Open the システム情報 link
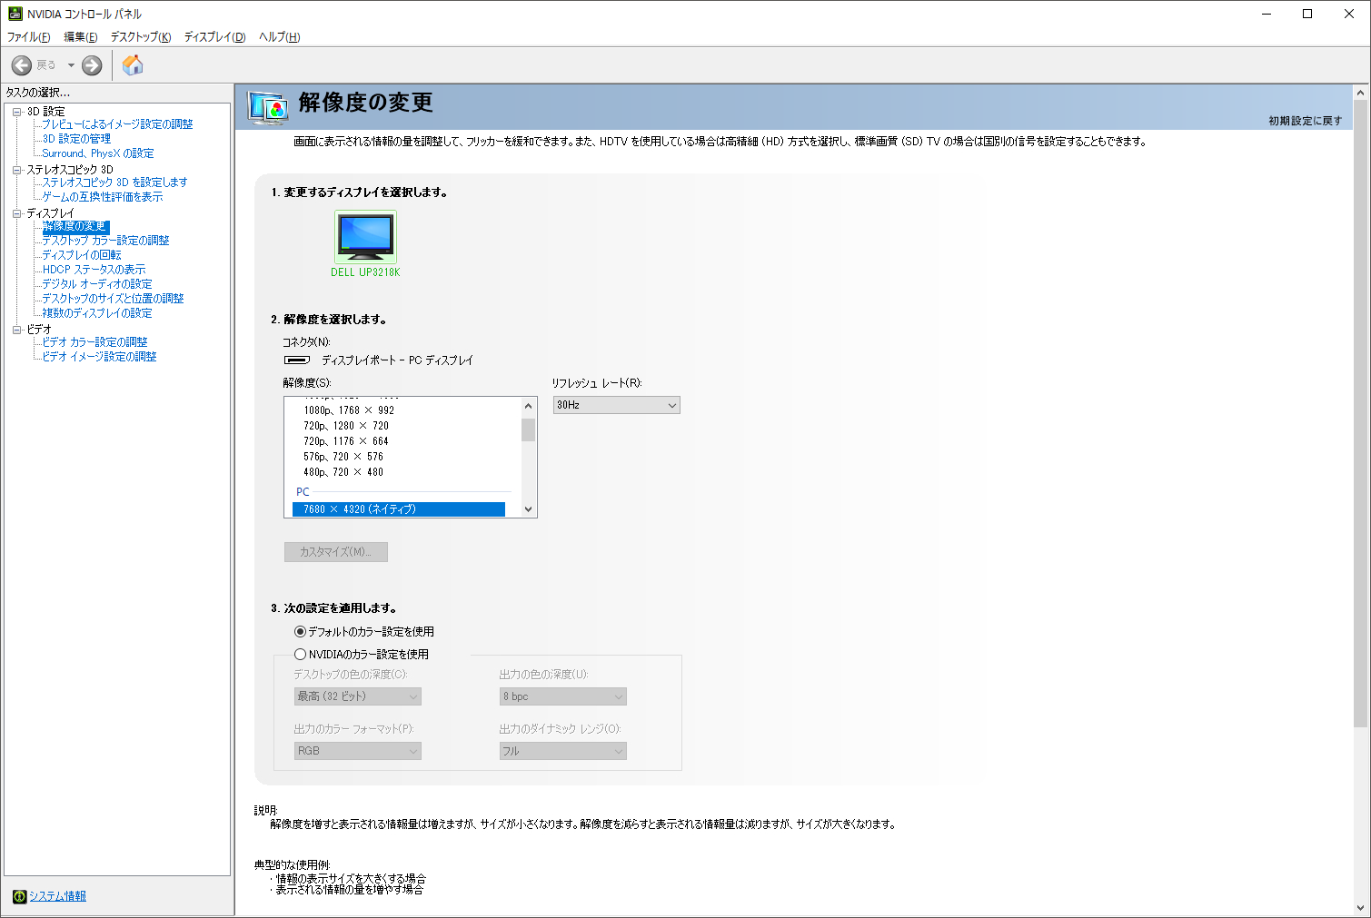This screenshot has width=1371, height=918. (x=57, y=896)
